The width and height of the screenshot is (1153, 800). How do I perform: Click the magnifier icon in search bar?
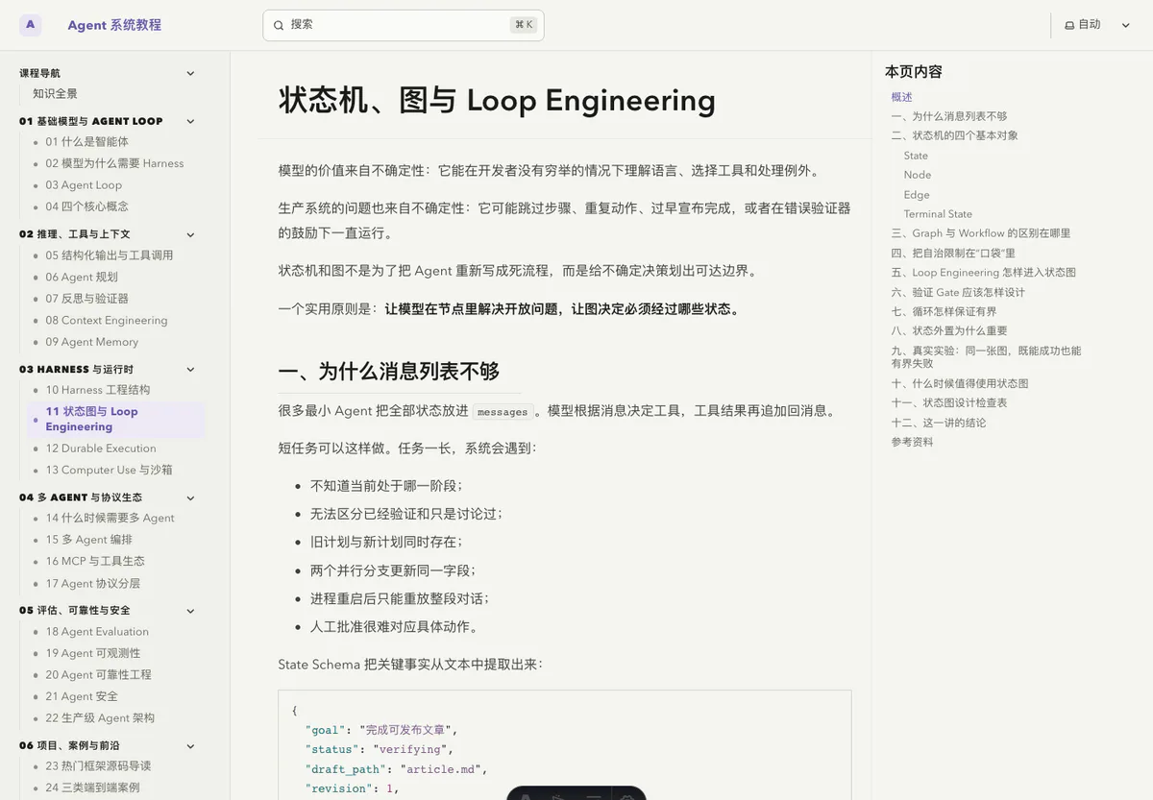tap(279, 25)
